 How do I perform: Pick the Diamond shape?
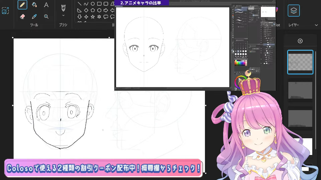tap(86, 10)
